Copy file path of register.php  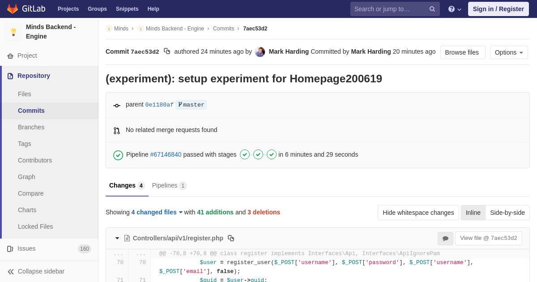click(x=231, y=238)
